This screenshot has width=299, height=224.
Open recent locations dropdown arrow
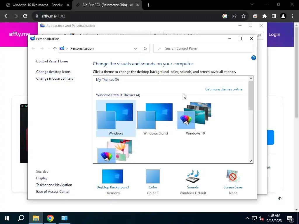point(49,48)
